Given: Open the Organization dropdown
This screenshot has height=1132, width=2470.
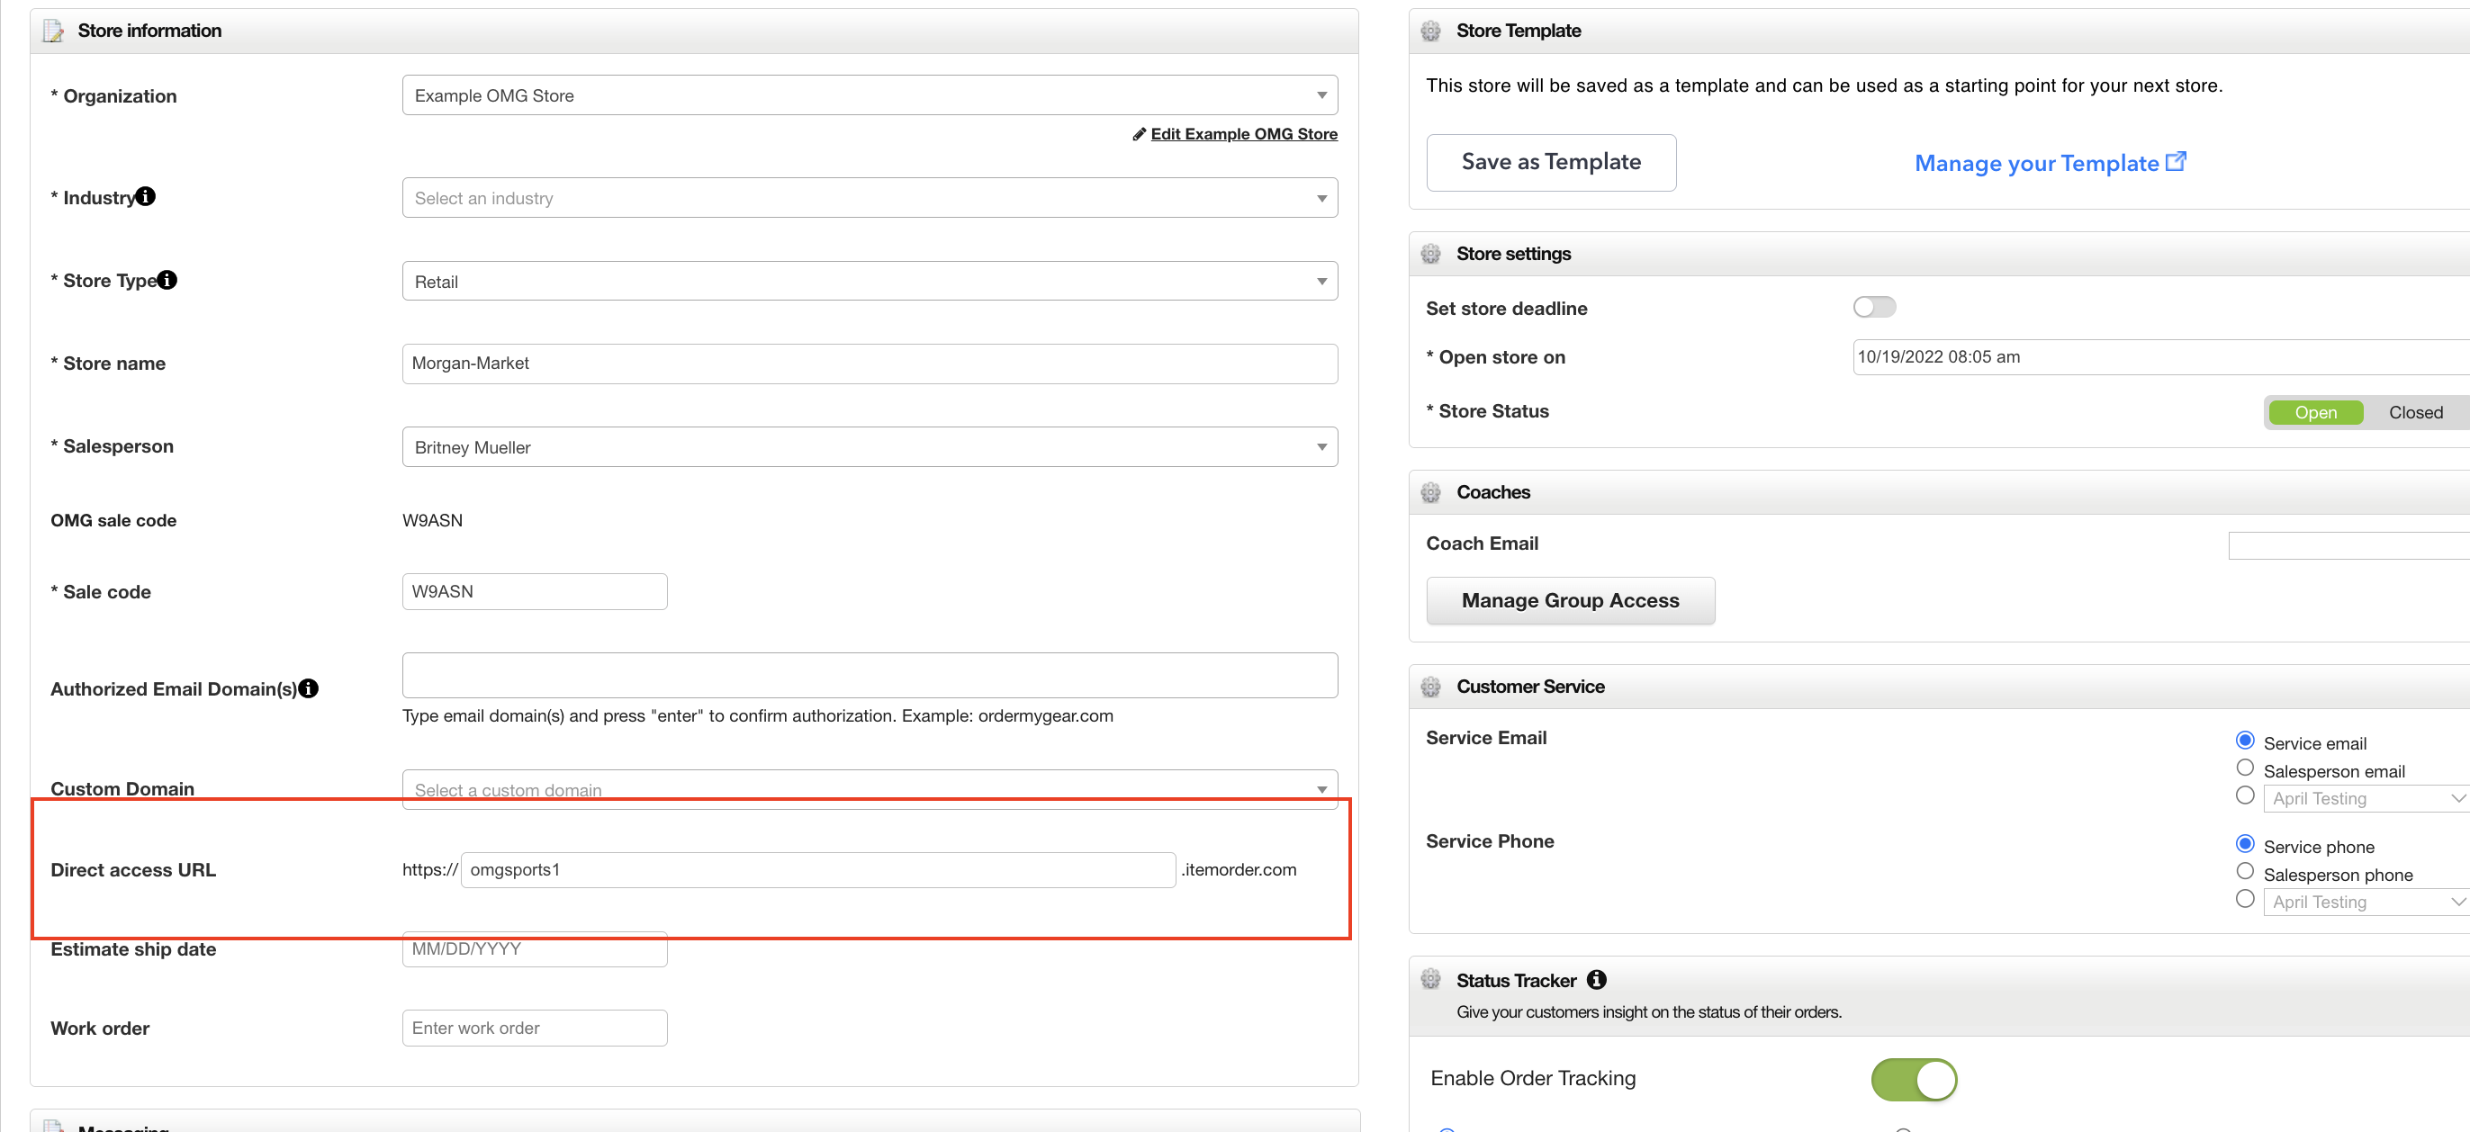Looking at the screenshot, I should click(x=870, y=94).
